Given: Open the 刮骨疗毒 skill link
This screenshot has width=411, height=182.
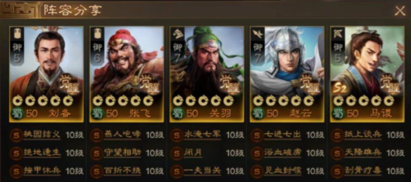Looking at the screenshot, I should click(363, 171).
